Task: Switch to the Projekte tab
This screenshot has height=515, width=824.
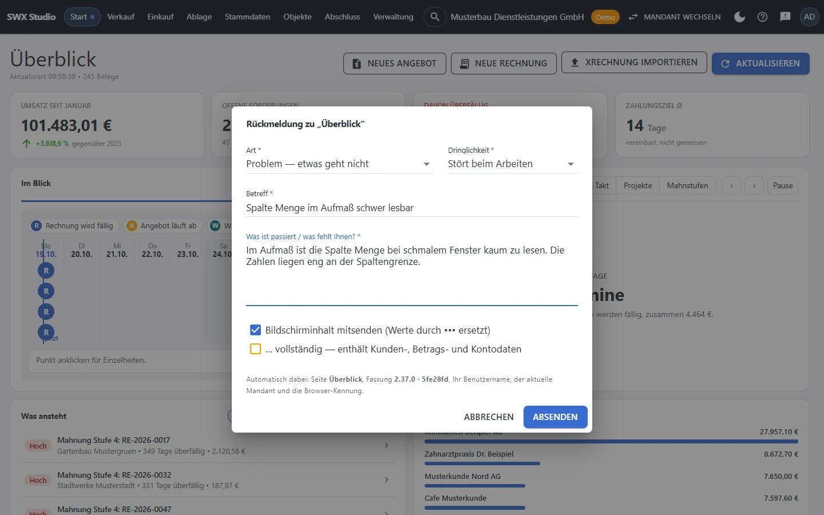Action: [x=637, y=185]
